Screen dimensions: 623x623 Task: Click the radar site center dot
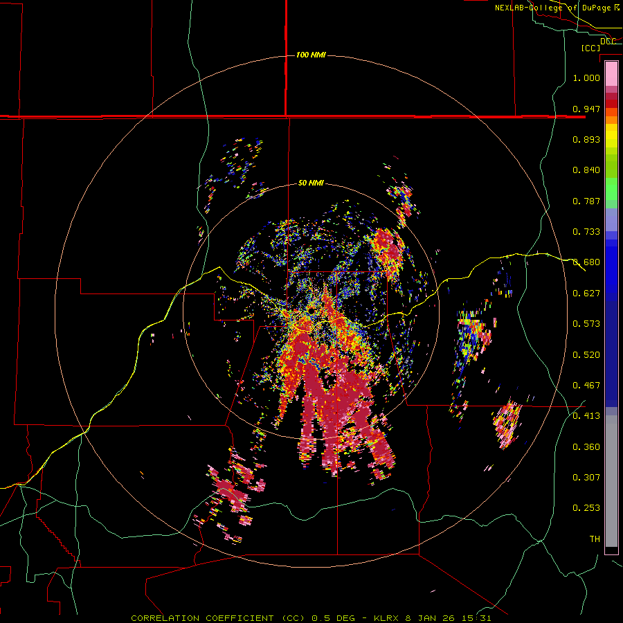pos(311,311)
